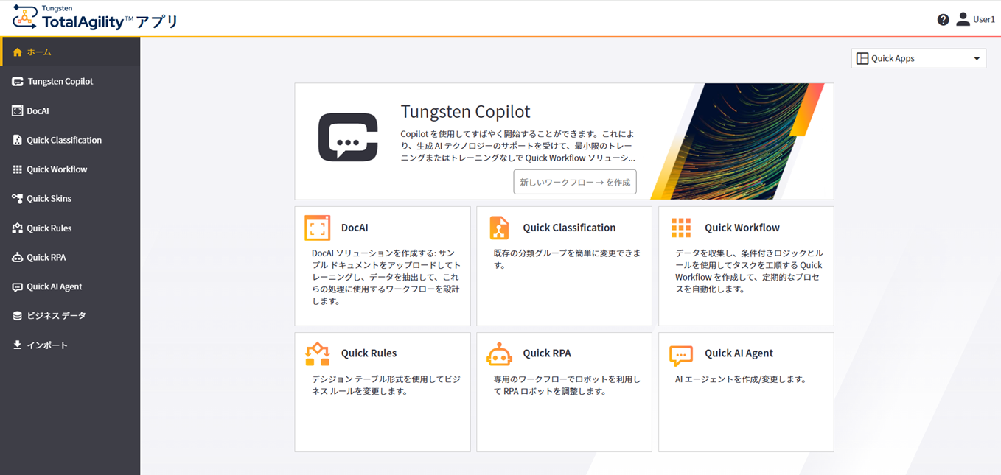Click the Tungsten Copilot chat icon on the banner

point(348,138)
